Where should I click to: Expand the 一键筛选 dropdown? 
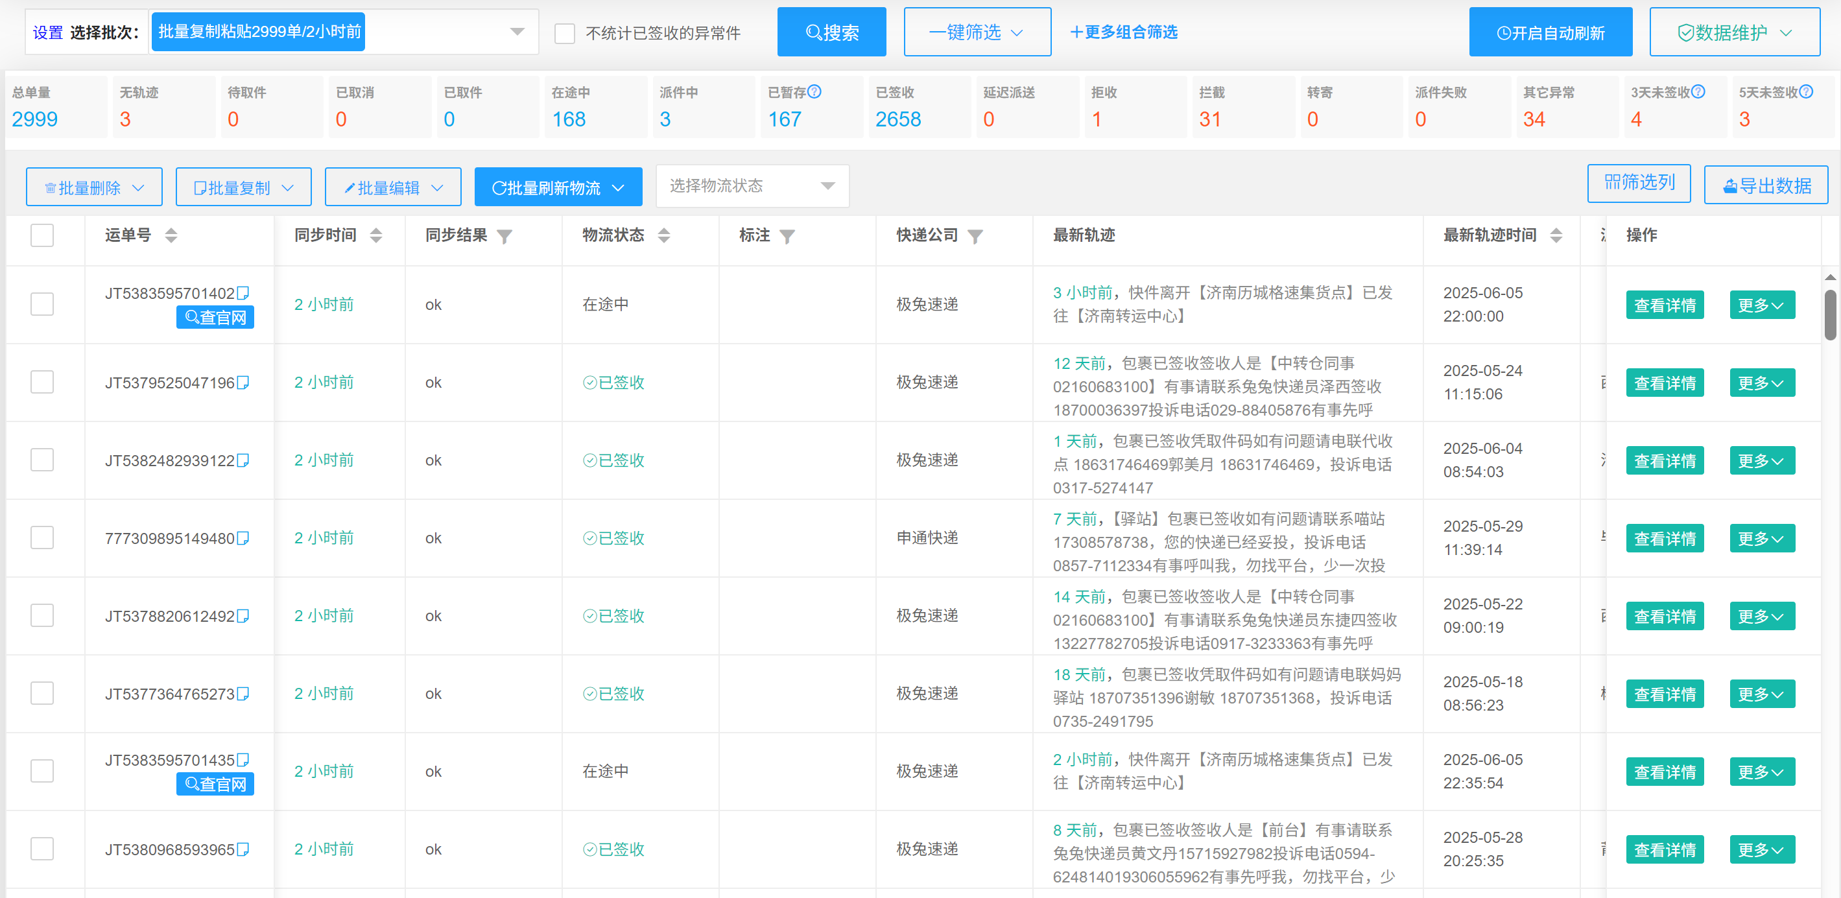[x=977, y=31]
